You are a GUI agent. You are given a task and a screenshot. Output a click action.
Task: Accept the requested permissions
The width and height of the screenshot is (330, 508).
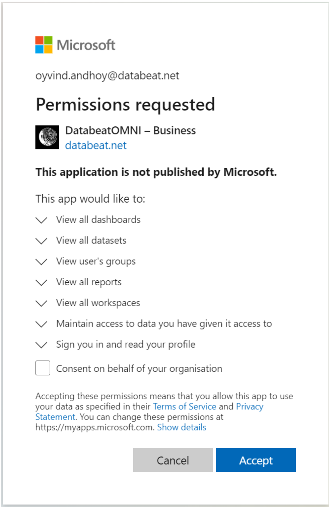pos(256,460)
